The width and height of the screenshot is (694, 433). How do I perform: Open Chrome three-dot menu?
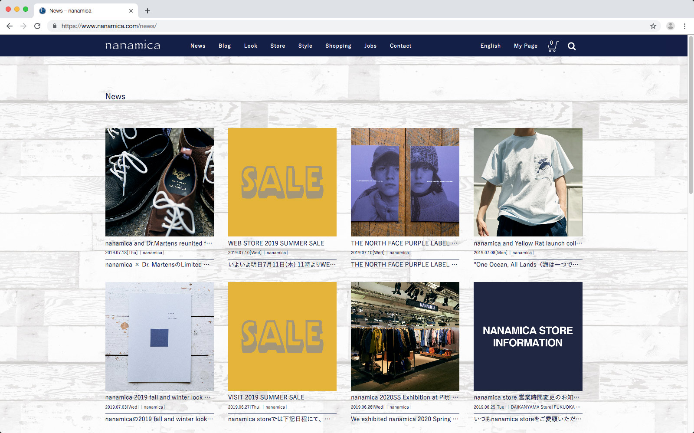point(684,26)
